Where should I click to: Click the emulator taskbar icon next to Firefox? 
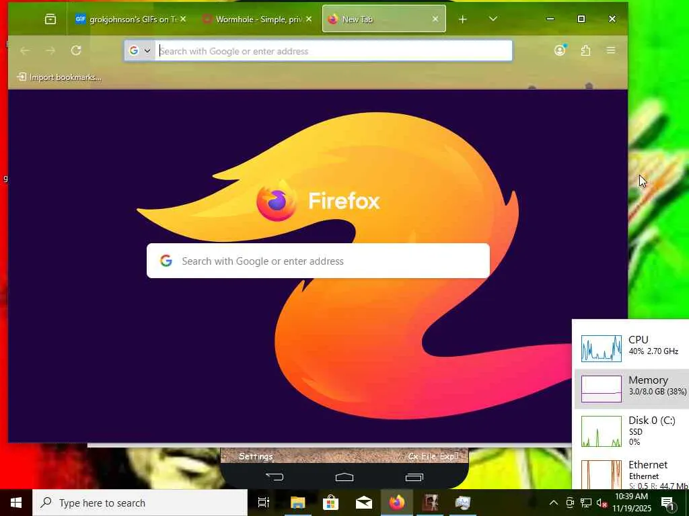pos(431,503)
